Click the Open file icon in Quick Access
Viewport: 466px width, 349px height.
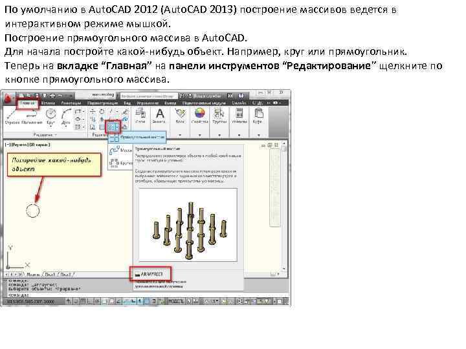[29, 96]
